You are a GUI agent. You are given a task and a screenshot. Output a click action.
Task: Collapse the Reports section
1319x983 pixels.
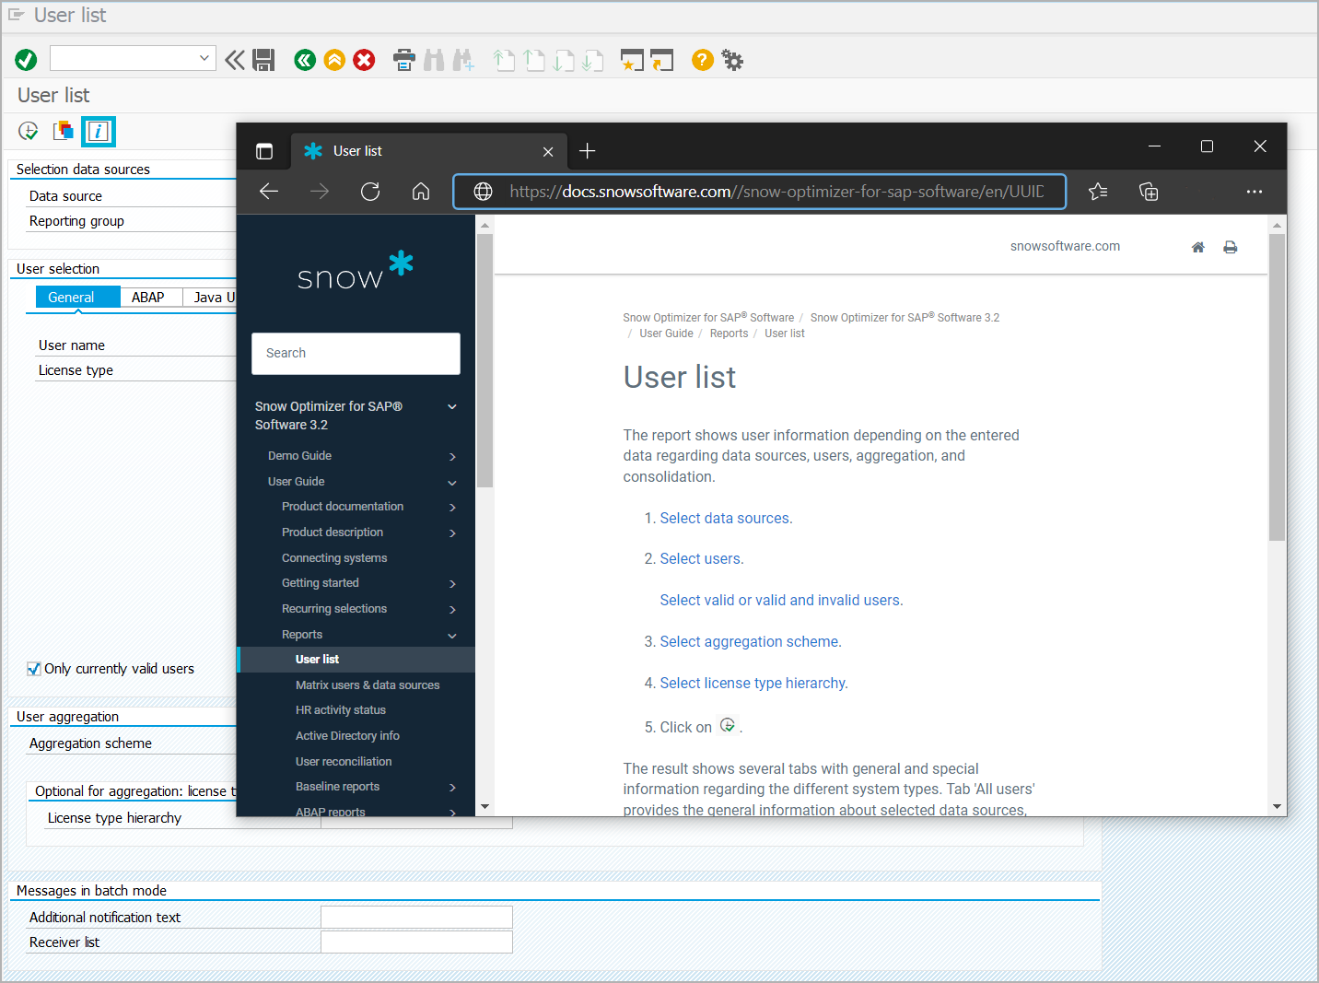coord(452,636)
